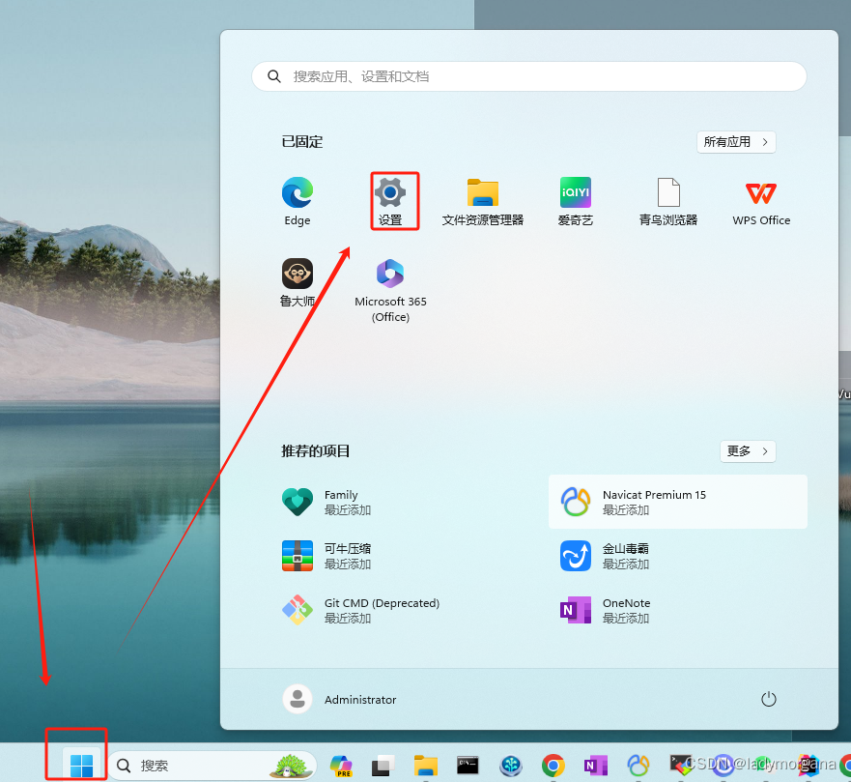Open the Administrator user account menu
Image resolution: width=851 pixels, height=782 pixels.
click(340, 699)
